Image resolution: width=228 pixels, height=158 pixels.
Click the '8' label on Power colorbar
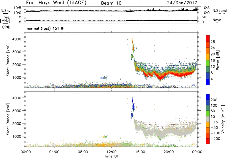click(x=212, y=73)
